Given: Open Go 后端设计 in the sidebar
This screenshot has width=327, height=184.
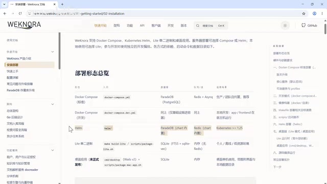Looking at the screenshot, I should (15, 117).
